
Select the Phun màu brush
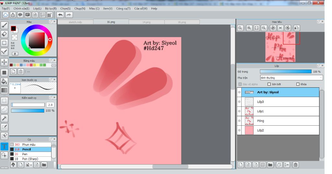click(x=30, y=144)
